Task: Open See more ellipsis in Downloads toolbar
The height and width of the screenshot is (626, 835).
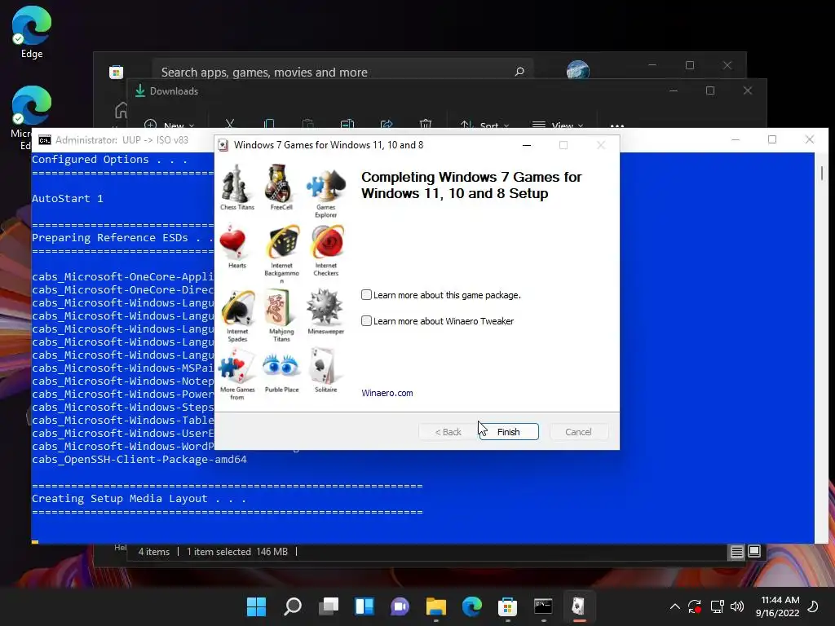Action: (x=616, y=126)
